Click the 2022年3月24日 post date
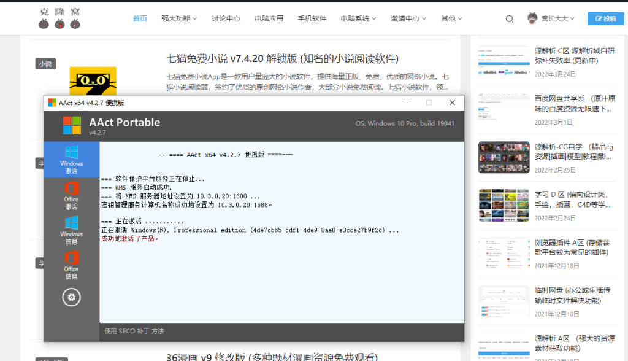628x361 pixels. point(555,74)
